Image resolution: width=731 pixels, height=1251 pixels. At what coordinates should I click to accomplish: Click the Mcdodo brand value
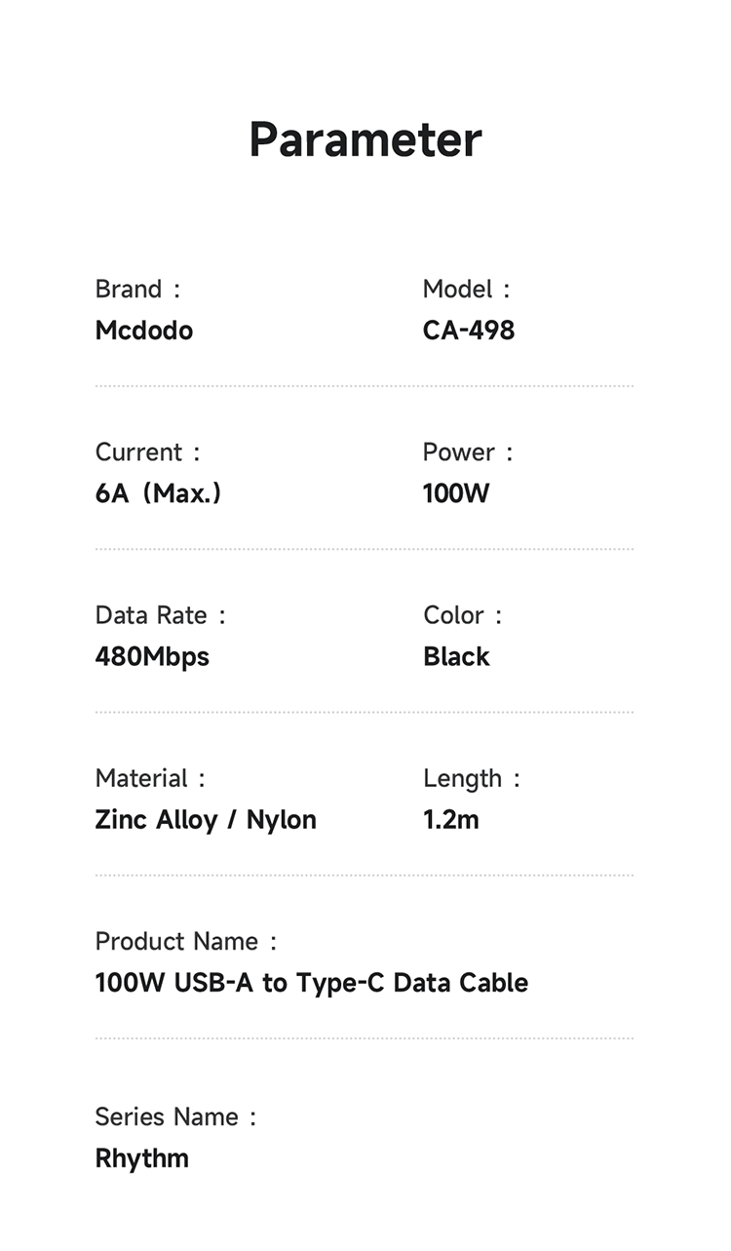pyautogui.click(x=144, y=331)
